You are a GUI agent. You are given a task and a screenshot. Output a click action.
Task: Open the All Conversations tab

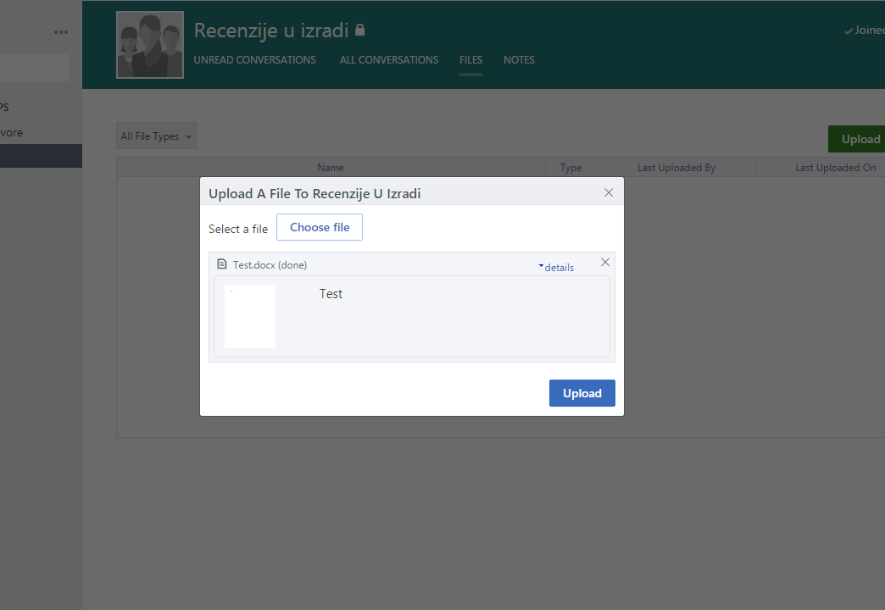click(x=389, y=60)
